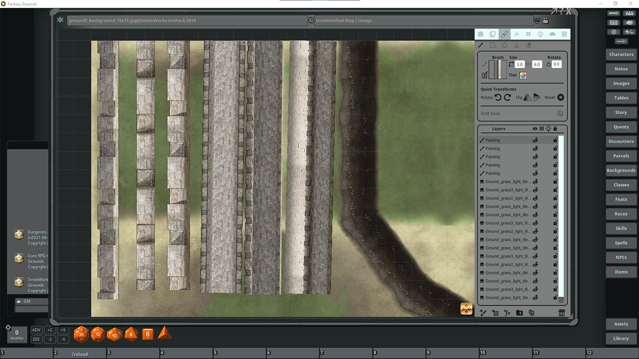639x359 pixels.
Task: Create a new layer folder in the Layers panel
Action: click(520, 313)
